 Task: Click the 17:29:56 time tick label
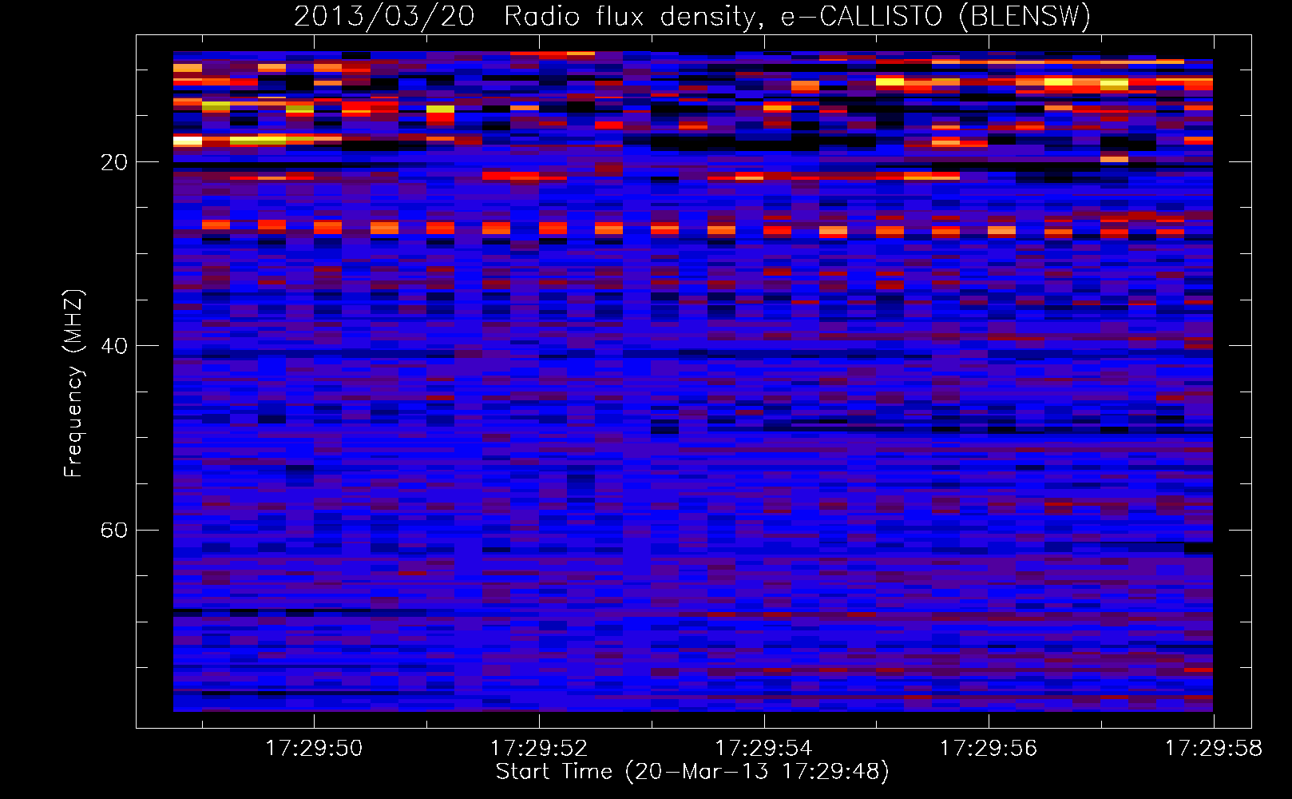tap(989, 749)
